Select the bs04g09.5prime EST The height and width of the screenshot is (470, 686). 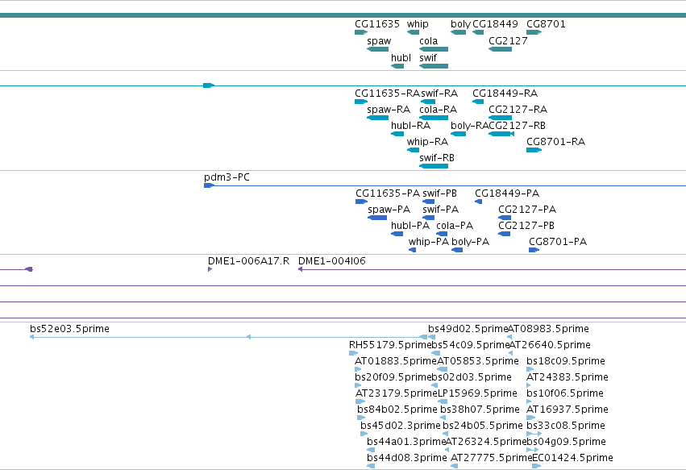533,451
